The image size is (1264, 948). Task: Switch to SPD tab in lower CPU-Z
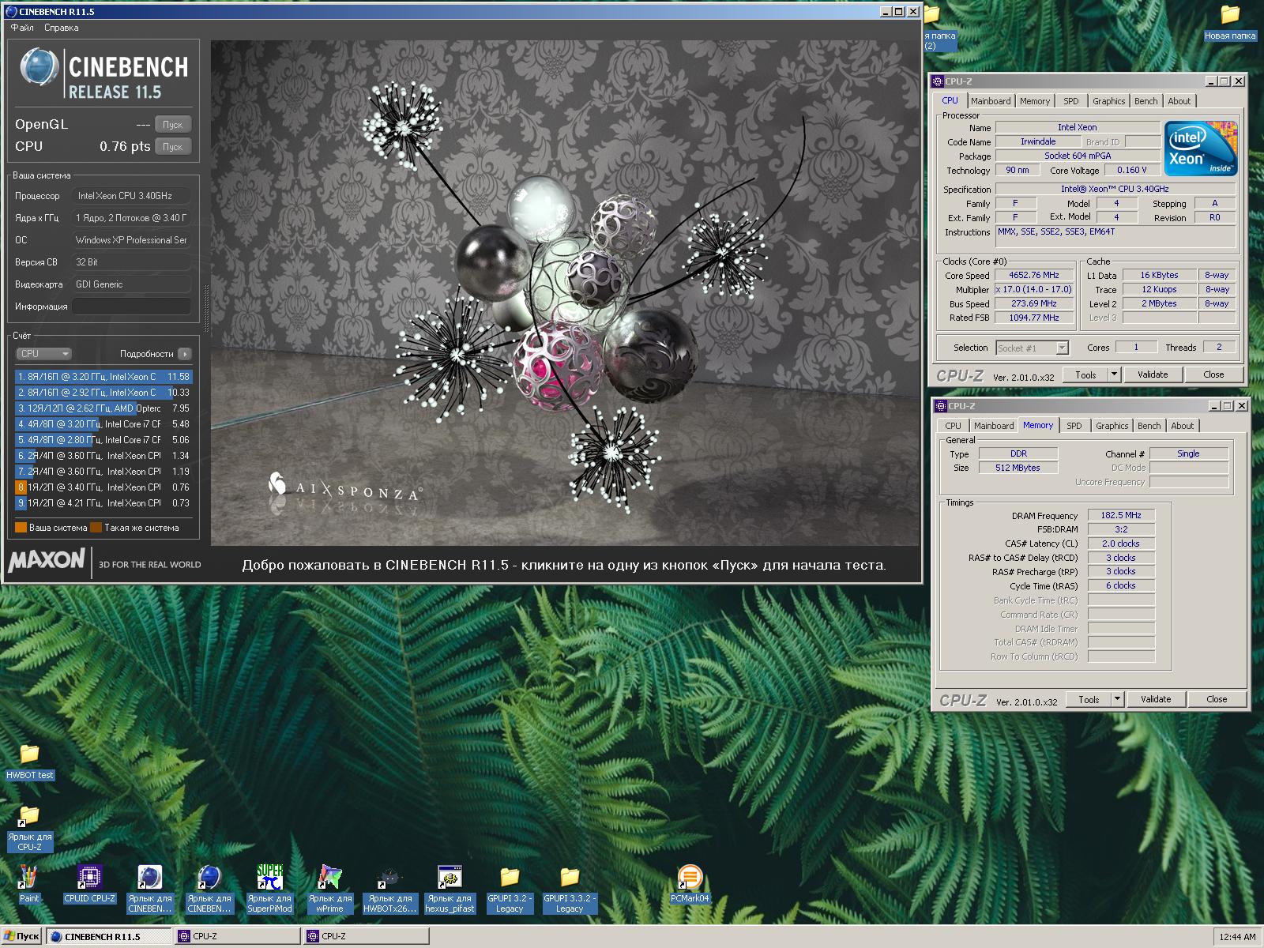coord(1074,426)
